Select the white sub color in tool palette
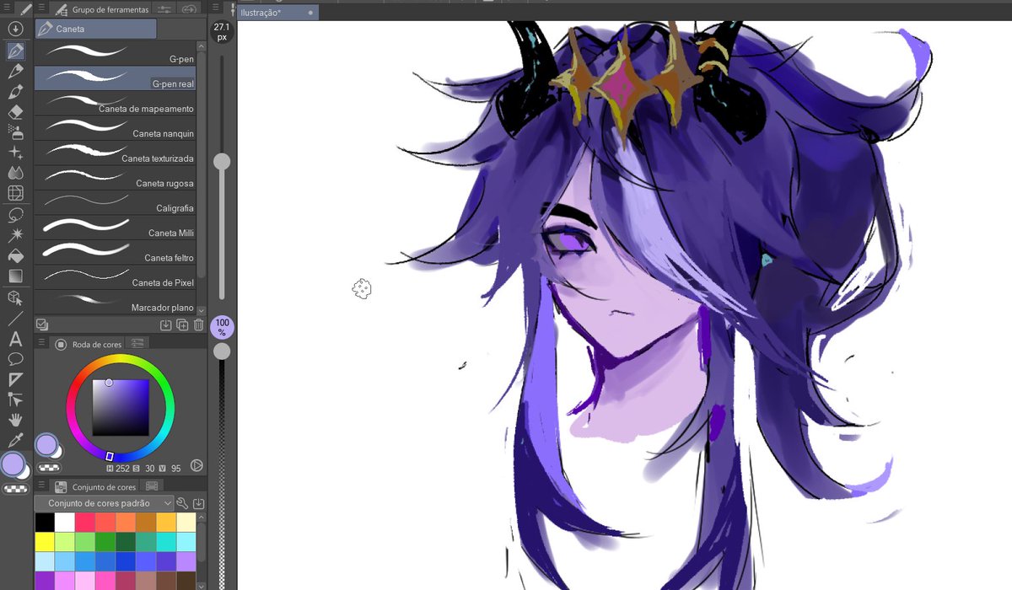 tap(25, 473)
